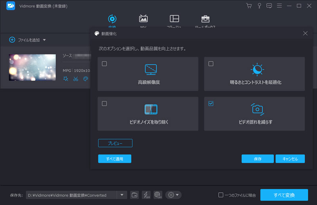This screenshot has height=205, width=317.
Task: Click the film strip denoise icon
Action: pyautogui.click(x=151, y=109)
